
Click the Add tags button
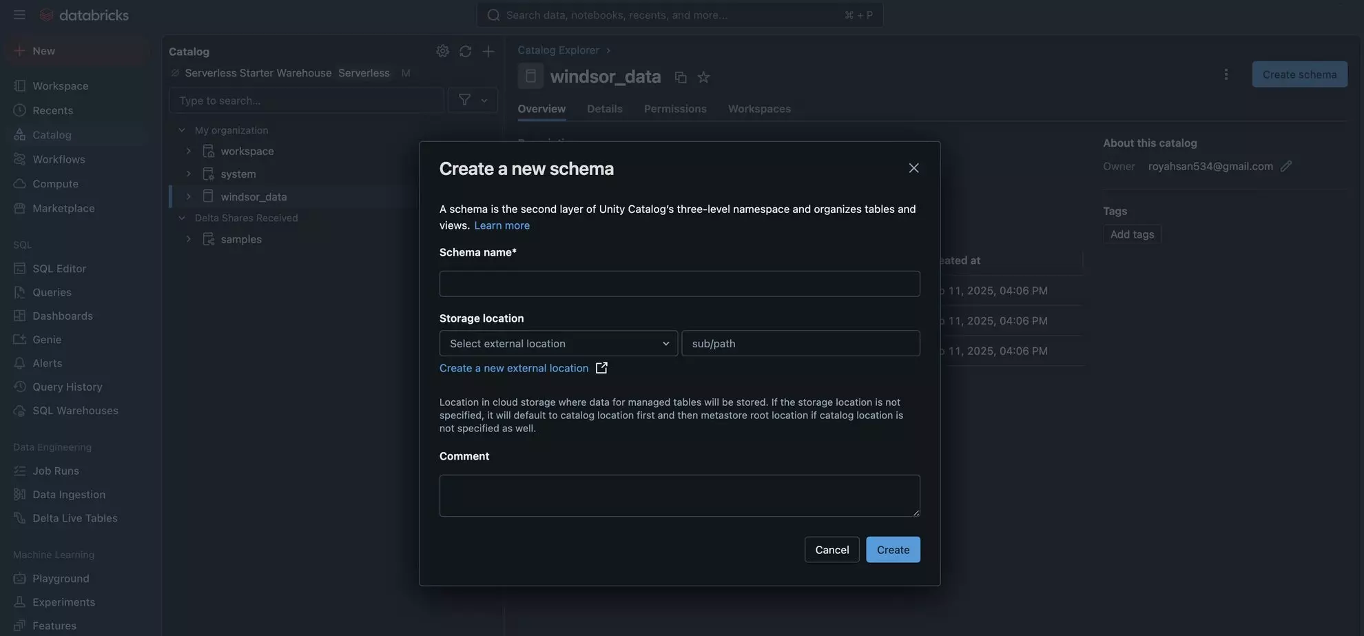[1132, 234]
